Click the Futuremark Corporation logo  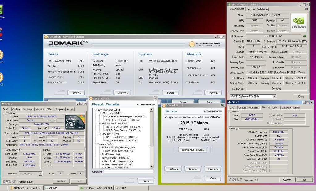(205, 44)
